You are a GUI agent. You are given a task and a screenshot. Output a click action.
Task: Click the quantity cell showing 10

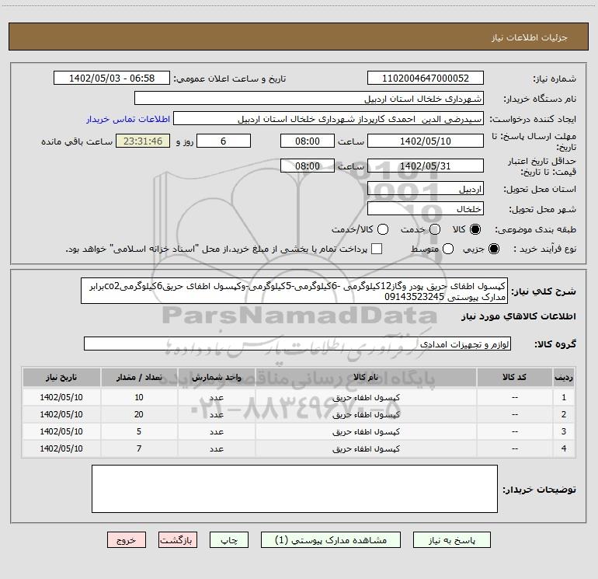click(139, 397)
